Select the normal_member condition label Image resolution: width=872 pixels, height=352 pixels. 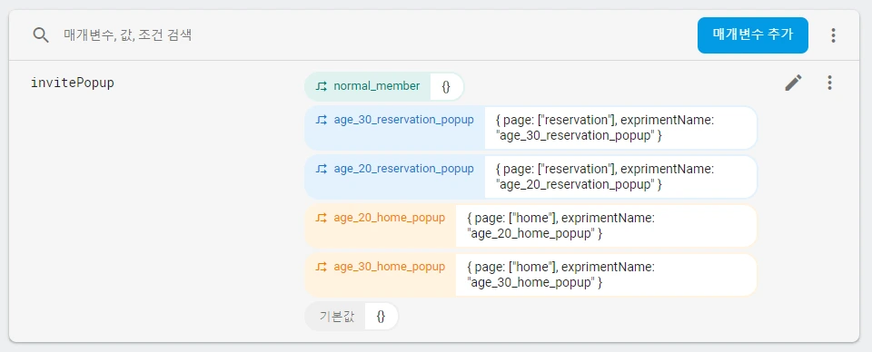tap(377, 86)
